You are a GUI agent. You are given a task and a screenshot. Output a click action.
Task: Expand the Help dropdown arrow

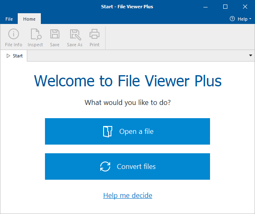tap(250, 19)
